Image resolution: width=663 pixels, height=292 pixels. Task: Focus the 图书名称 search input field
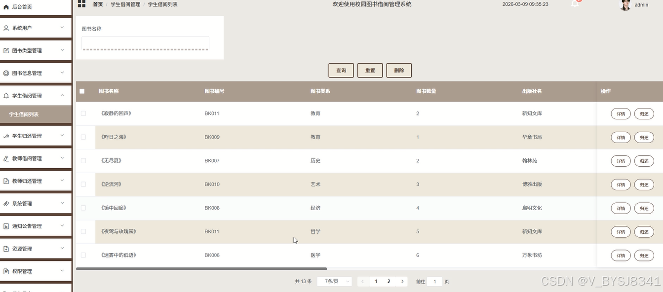coord(145,43)
